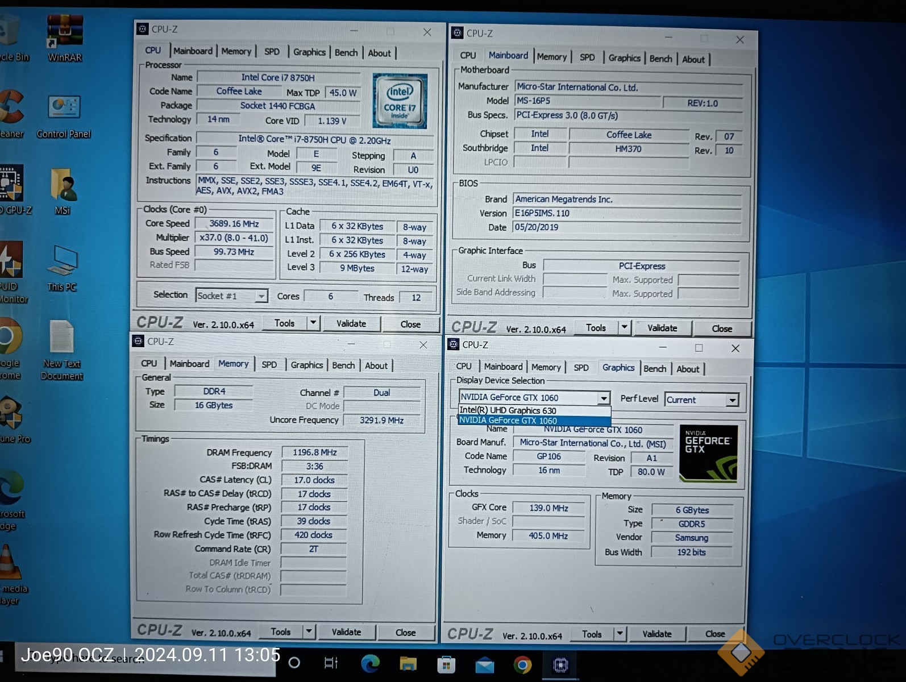
Task: Open CPU tab in Graphics window
Action: pos(464,367)
